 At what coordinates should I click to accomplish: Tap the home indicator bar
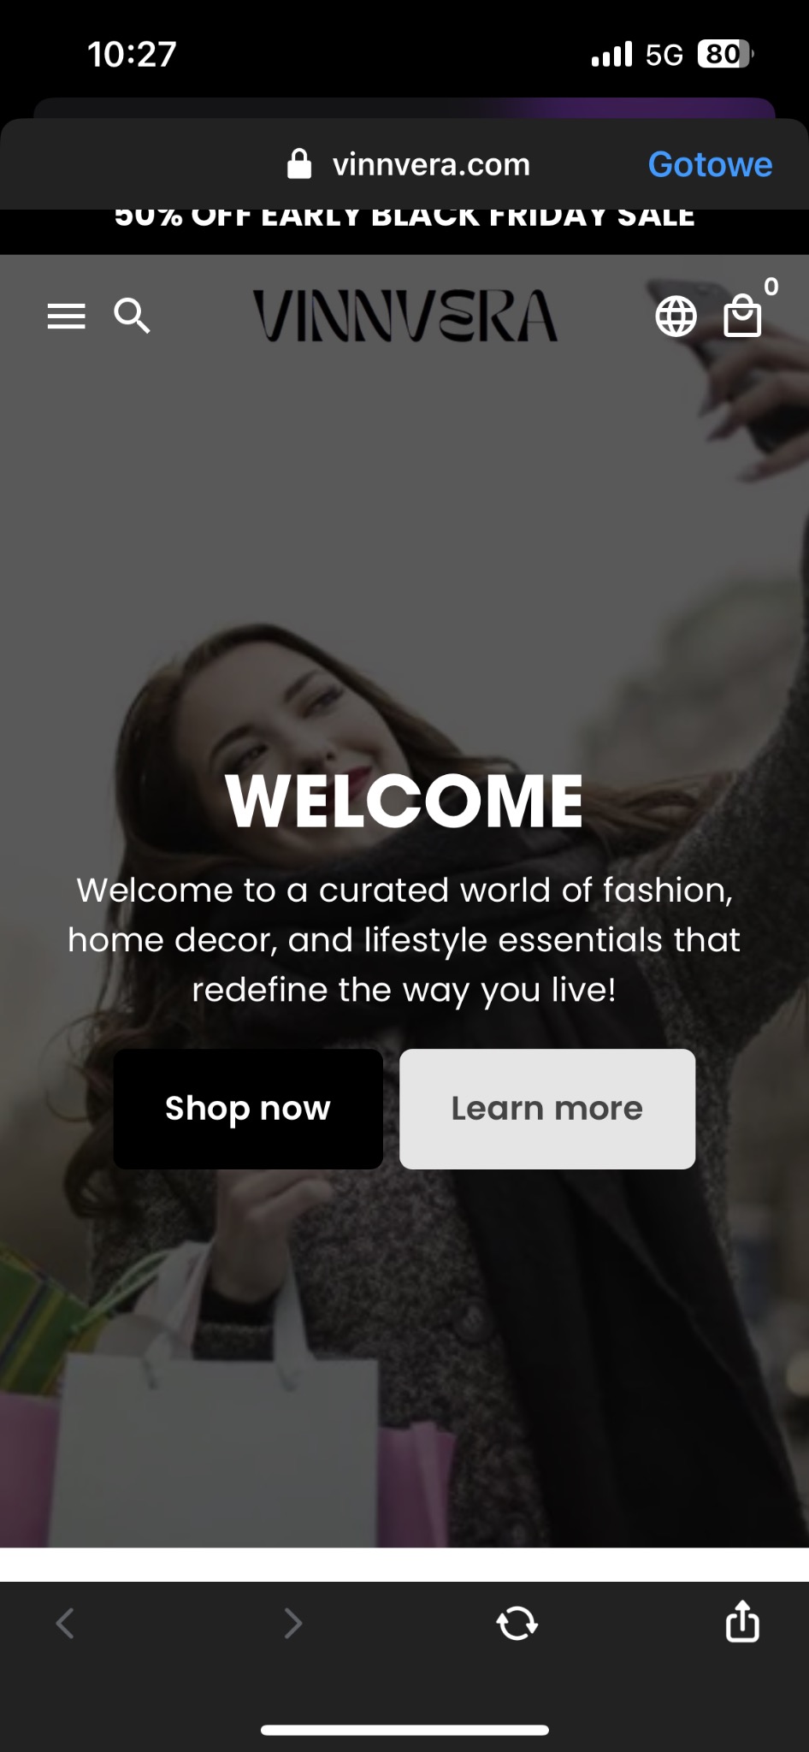point(404,1730)
